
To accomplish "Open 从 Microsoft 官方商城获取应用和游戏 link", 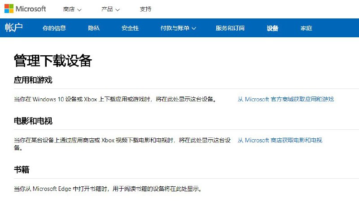I will pyautogui.click(x=286, y=99).
